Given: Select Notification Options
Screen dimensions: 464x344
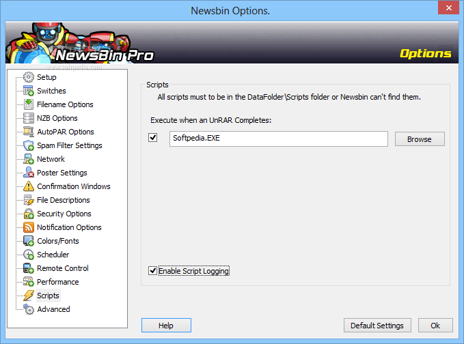Looking at the screenshot, I should pyautogui.click(x=69, y=227).
